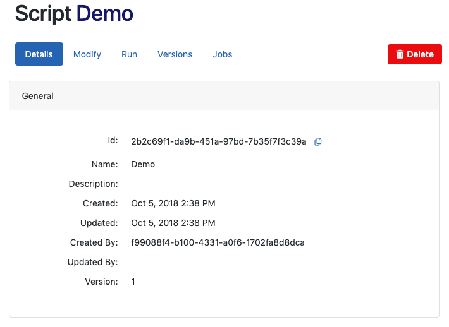Click the Updated date value

tap(173, 223)
